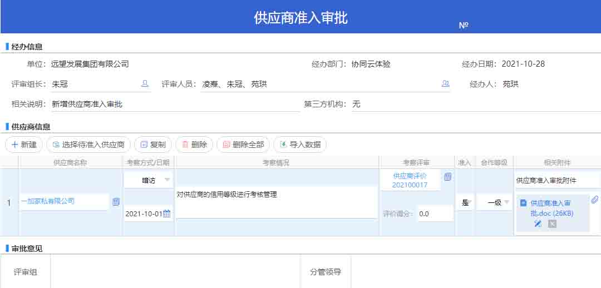601x288 pixels.
Task: Click the person picker icon for 评审组长
Action: pyautogui.click(x=145, y=83)
